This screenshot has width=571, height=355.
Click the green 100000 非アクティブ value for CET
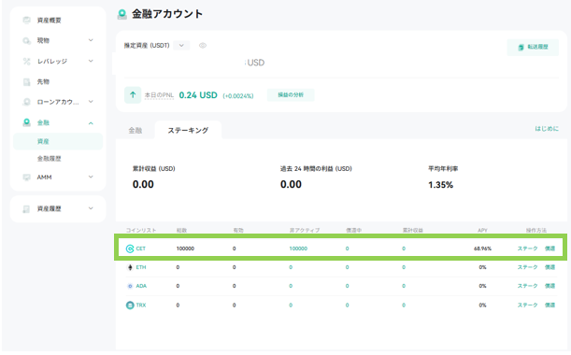click(298, 248)
